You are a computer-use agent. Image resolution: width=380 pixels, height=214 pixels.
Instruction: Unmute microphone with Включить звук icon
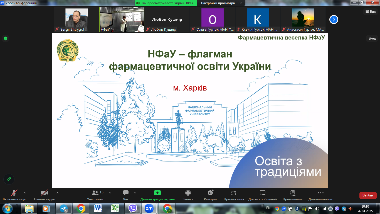14,195
